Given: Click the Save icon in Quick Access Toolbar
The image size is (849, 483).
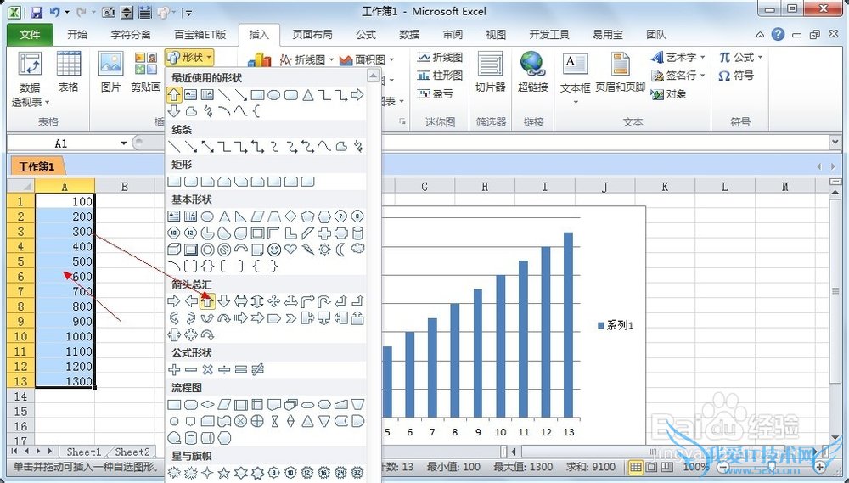Looking at the screenshot, I should tap(37, 12).
